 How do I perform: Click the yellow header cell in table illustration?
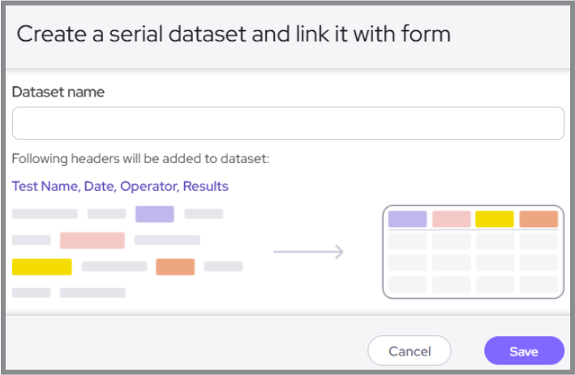click(x=495, y=219)
